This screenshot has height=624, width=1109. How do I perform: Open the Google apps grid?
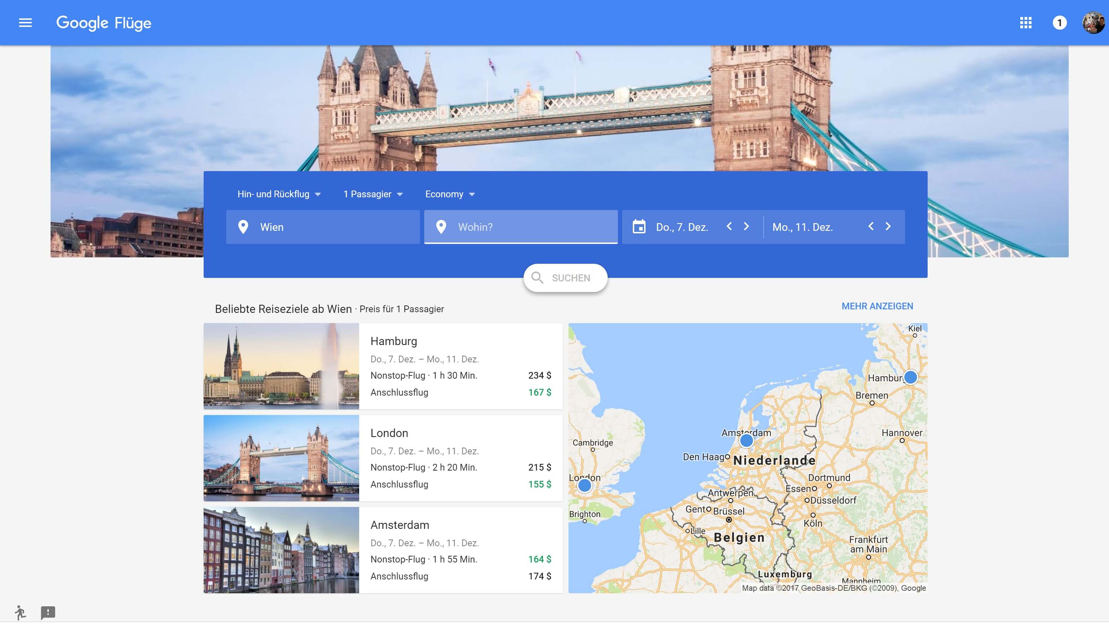[x=1026, y=22]
